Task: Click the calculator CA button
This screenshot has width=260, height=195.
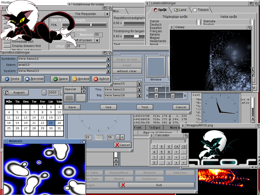Action: pyautogui.click(x=176, y=147)
